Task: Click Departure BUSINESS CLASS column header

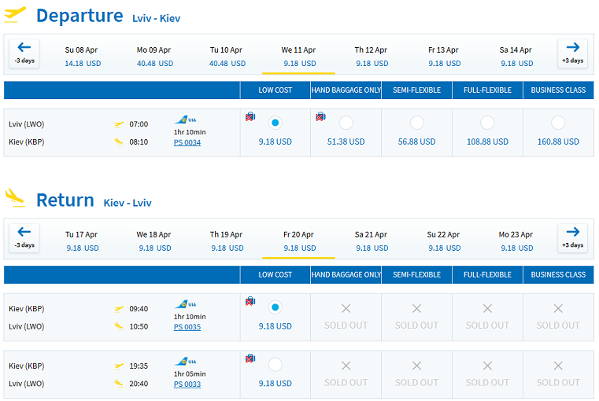Action: (558, 90)
